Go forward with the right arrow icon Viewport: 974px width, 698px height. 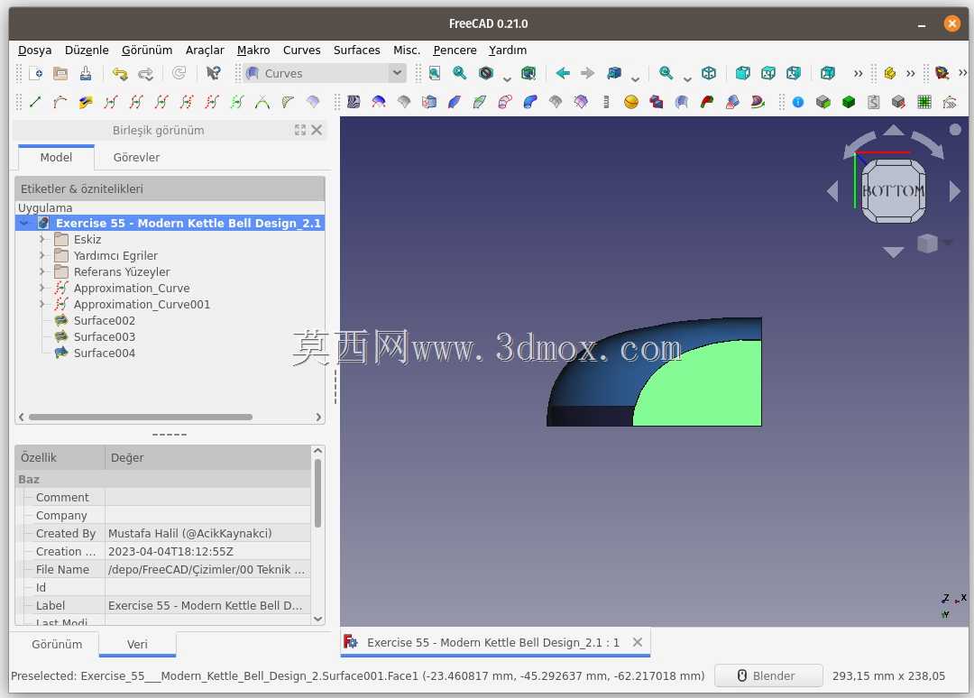[x=588, y=73]
